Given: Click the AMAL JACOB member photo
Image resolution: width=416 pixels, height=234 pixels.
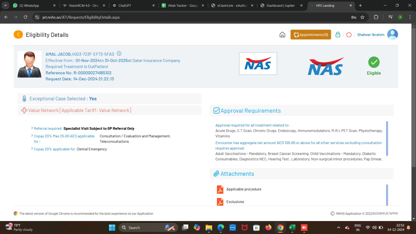Looking at the screenshot, I should point(29,64).
